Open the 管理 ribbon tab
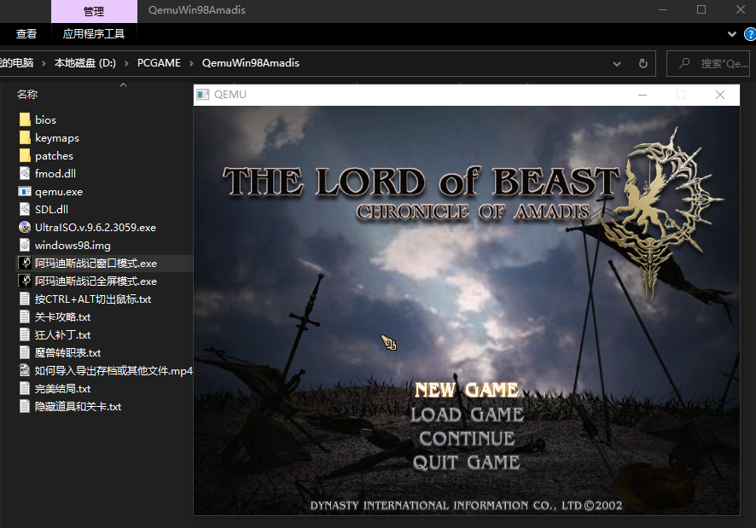This screenshot has height=528, width=756. [94, 11]
